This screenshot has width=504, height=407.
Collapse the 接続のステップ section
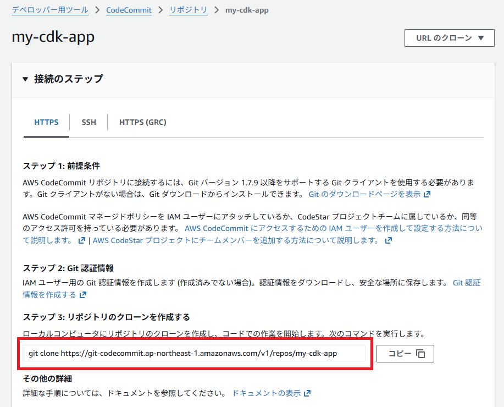click(25, 79)
